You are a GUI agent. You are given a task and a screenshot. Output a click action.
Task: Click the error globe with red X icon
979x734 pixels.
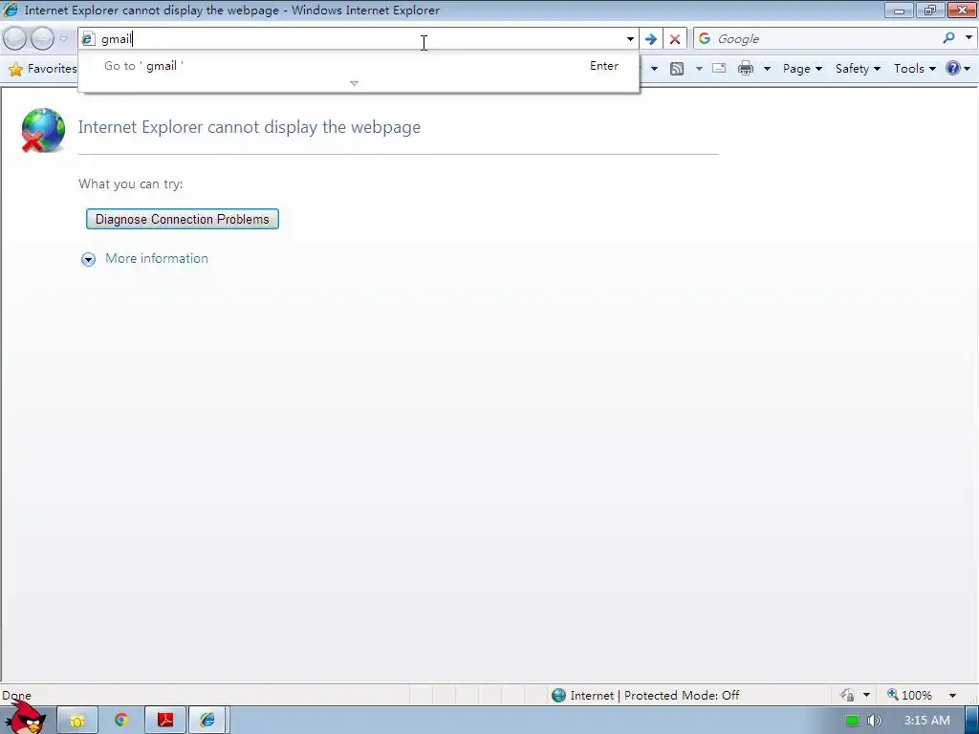click(x=43, y=130)
